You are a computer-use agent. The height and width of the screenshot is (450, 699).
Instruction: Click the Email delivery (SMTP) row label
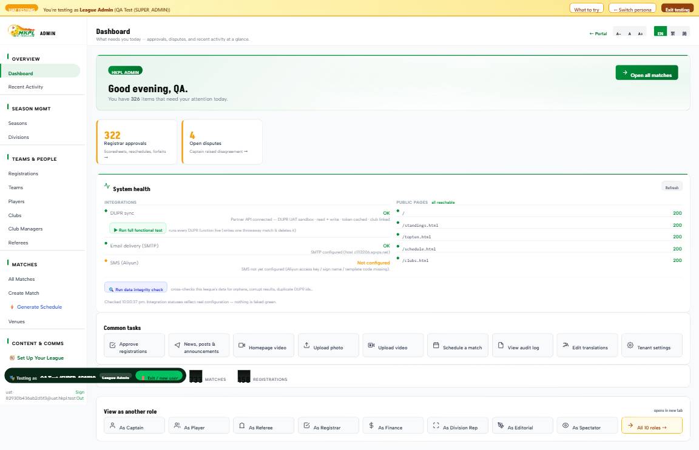pos(134,246)
